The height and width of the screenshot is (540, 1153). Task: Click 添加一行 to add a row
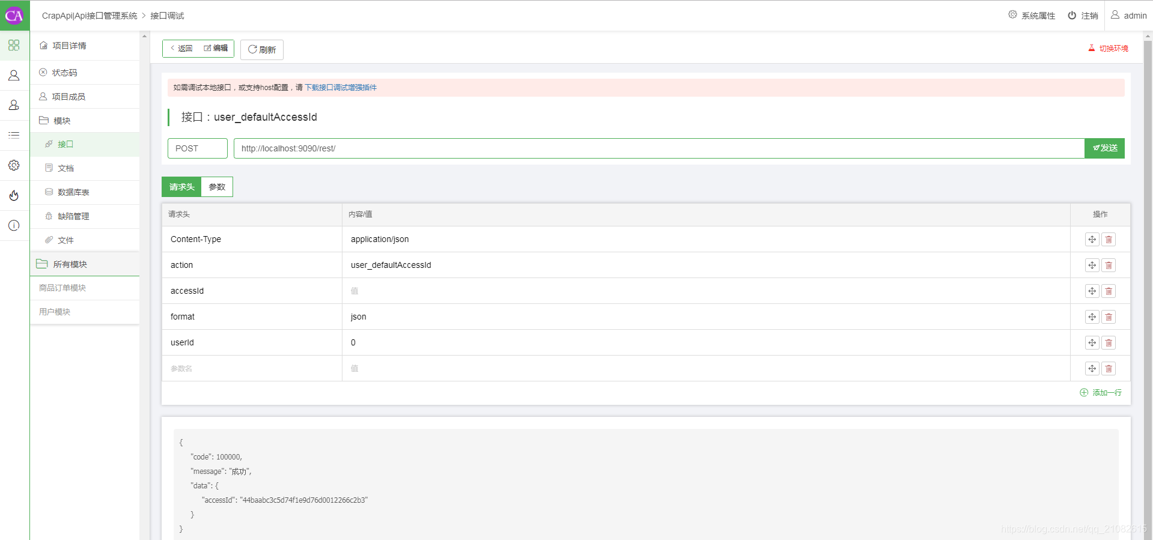pos(1101,392)
